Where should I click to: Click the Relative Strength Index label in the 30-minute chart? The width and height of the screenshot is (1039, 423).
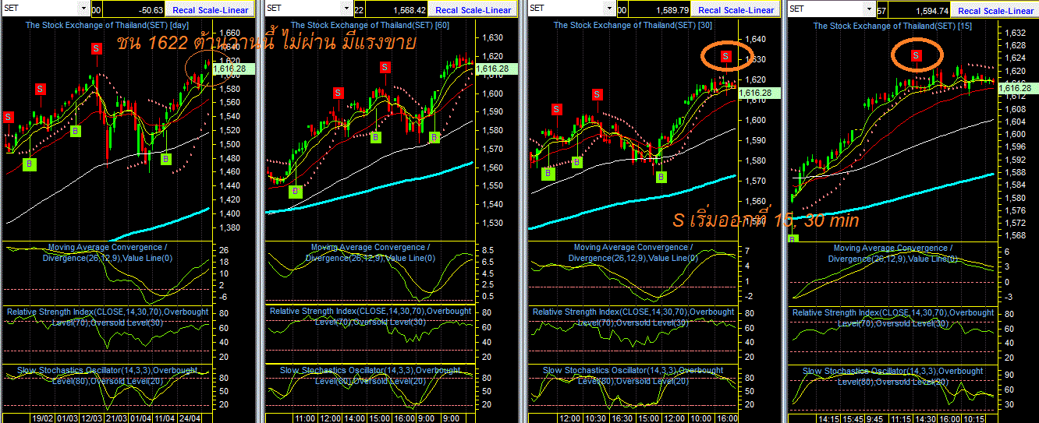[633, 316]
